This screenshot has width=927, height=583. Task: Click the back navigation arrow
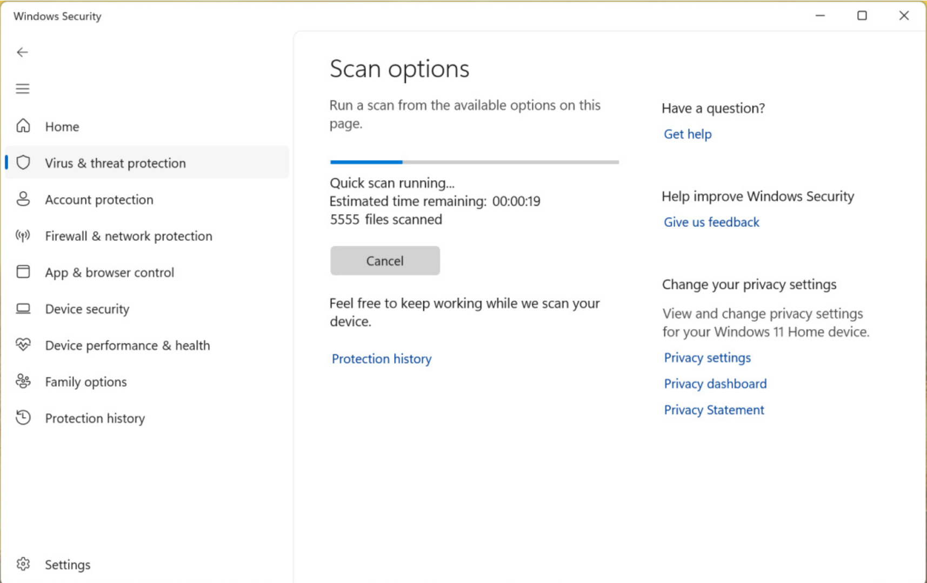coord(22,52)
